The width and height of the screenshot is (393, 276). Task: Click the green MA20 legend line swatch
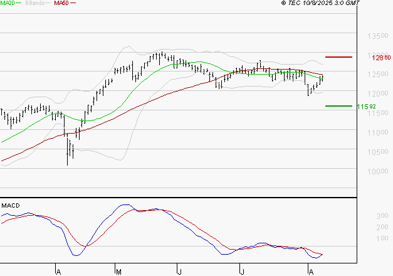tap(19, 3)
